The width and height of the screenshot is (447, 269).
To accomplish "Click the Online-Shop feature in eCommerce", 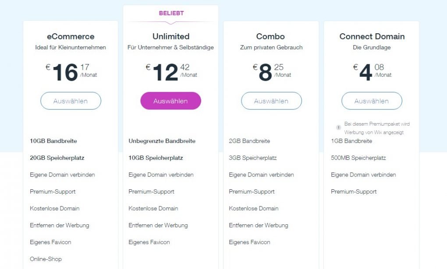I will pyautogui.click(x=46, y=259).
